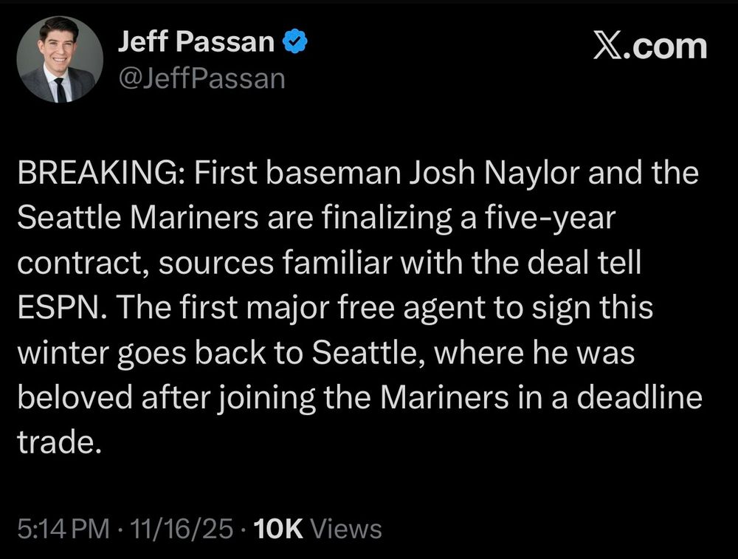Click the Jeff Passan display name
The height and width of the screenshot is (559, 738).
click(196, 41)
